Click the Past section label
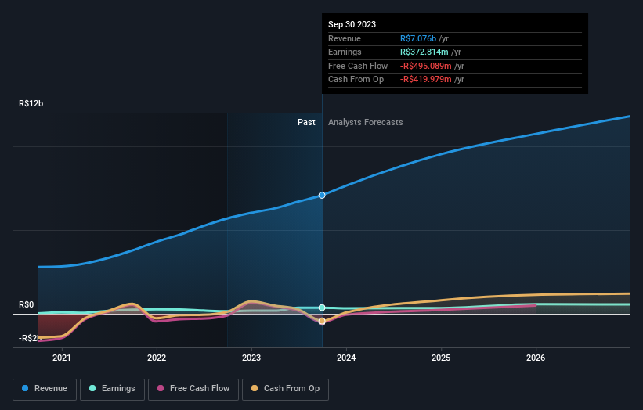 tap(306, 123)
